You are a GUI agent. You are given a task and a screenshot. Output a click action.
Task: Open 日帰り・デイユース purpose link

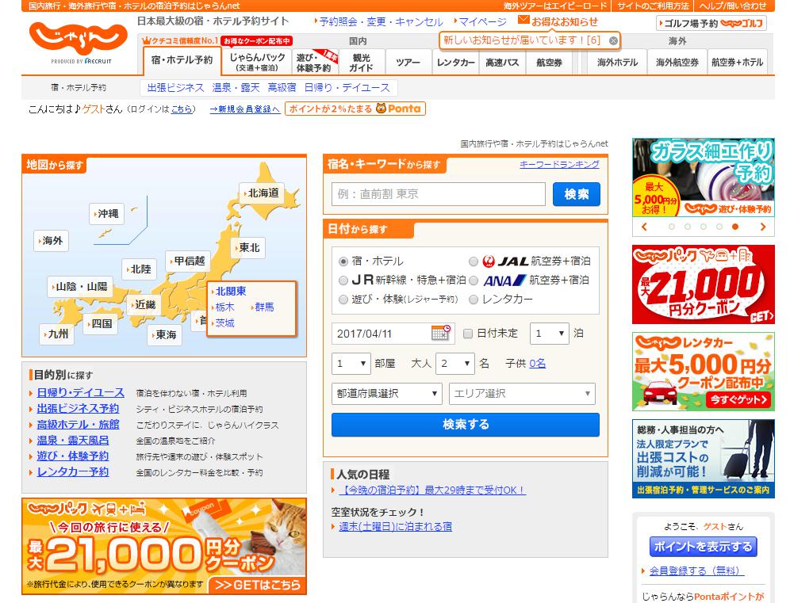80,392
